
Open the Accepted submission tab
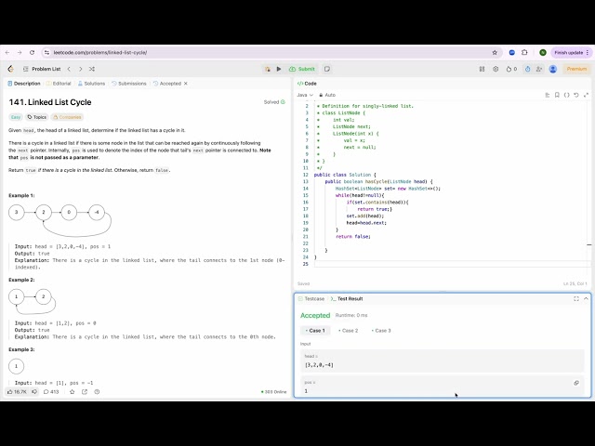click(167, 84)
